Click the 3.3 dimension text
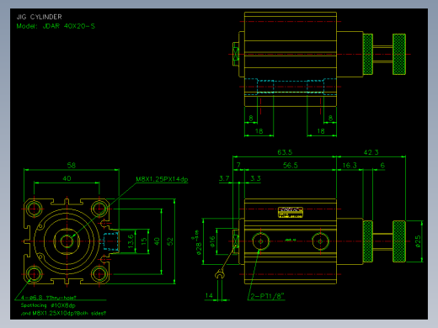This screenshot has height=328, width=438. pos(255,178)
